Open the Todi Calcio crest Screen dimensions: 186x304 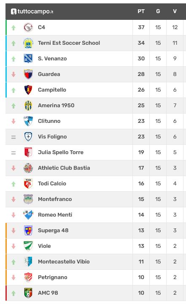[x=28, y=184]
